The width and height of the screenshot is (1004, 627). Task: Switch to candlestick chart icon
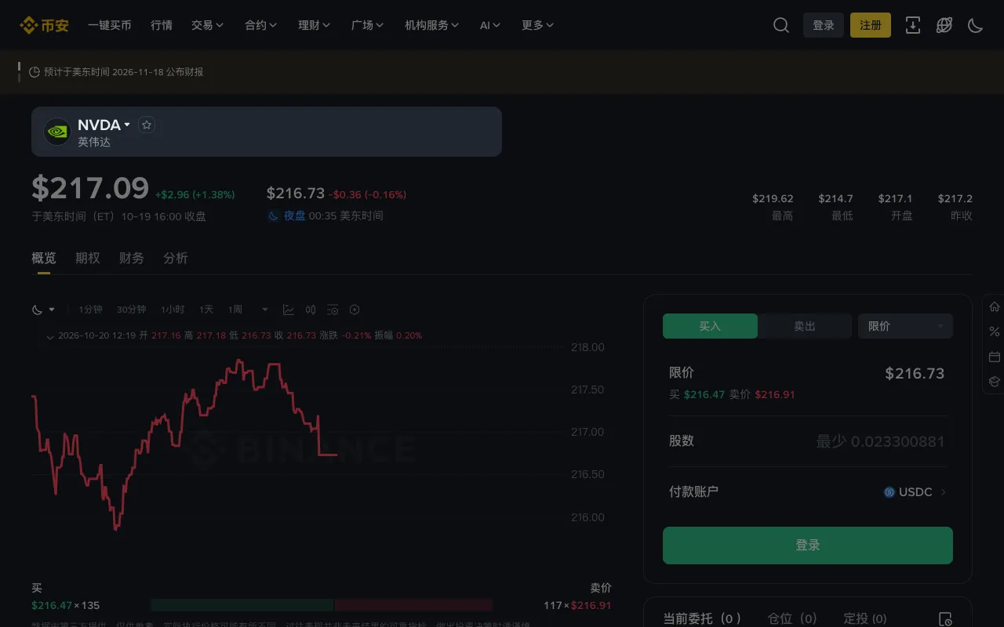tap(311, 310)
